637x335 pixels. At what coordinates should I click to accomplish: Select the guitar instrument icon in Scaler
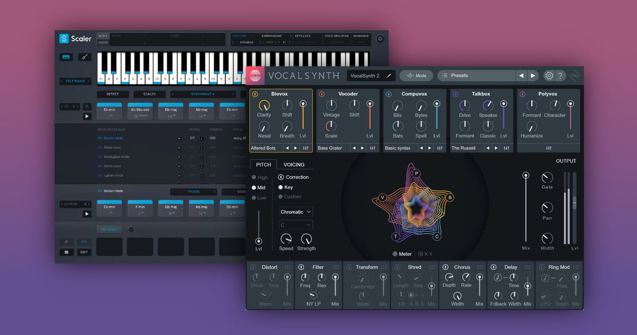[x=85, y=57]
